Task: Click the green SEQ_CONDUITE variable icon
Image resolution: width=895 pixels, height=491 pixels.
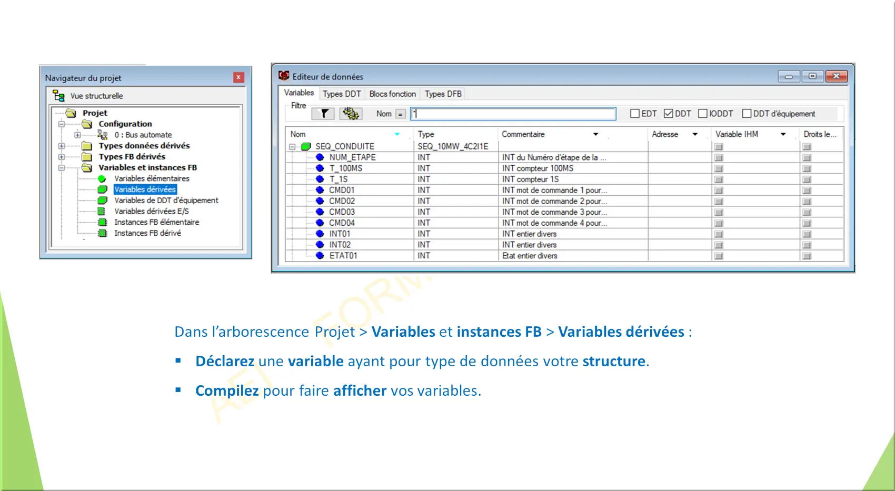Action: tap(306, 147)
